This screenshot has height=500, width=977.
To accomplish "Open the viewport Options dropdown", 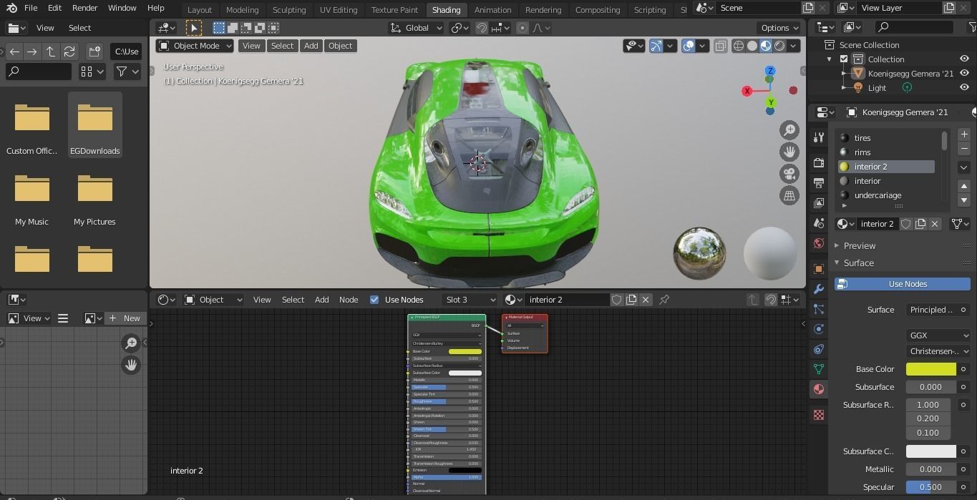I will (x=780, y=28).
